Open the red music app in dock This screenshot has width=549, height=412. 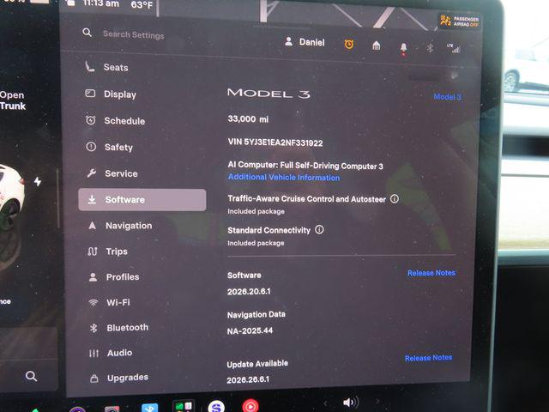pos(250,406)
